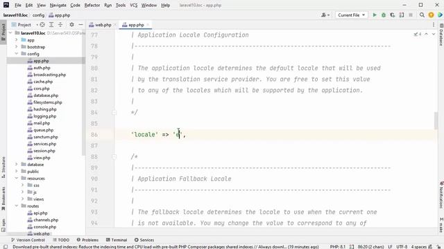Viewport: 444px width, 249px height.
Task: Open the Services tool window
Action: [144, 240]
